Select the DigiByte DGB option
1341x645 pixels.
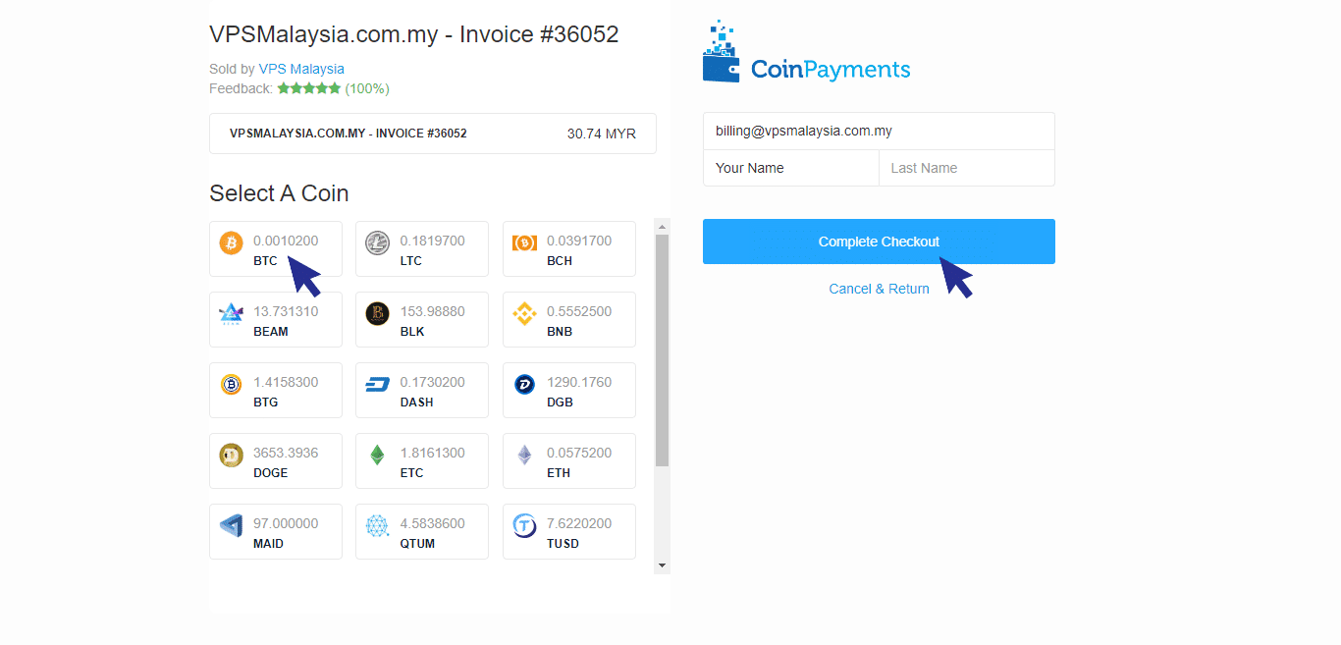[x=525, y=384]
